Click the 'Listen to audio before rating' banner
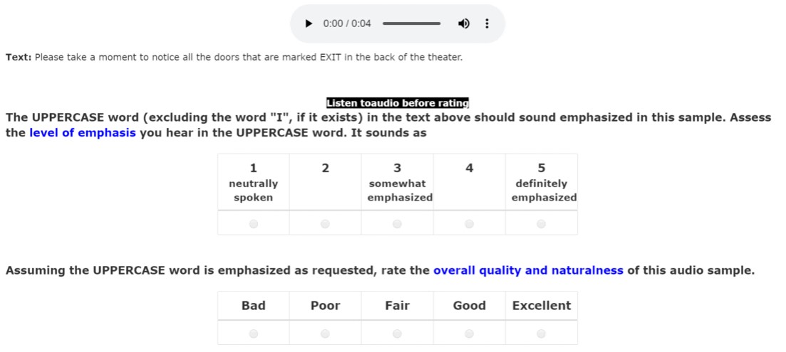This screenshot has width=786, height=352. (x=398, y=103)
